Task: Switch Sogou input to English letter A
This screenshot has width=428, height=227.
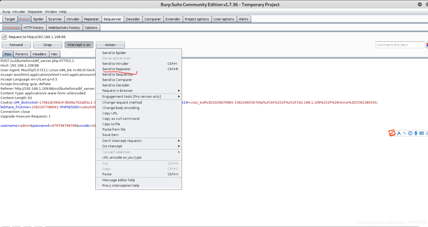Action: [399, 133]
